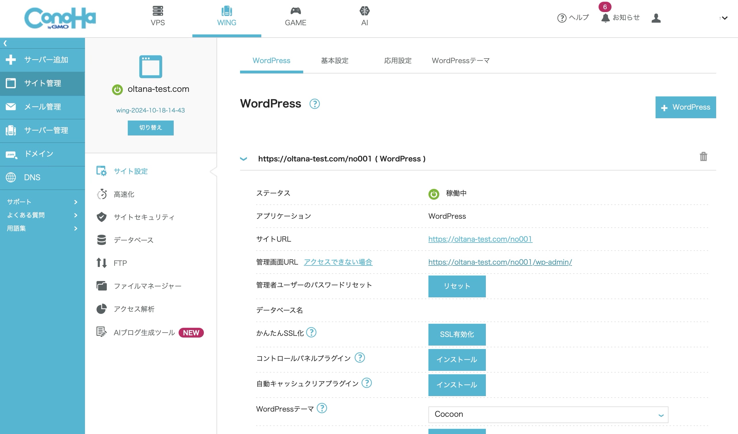This screenshot has width=738, height=434.
Task: Click サーバー追加 in the sidebar
Action: point(42,60)
